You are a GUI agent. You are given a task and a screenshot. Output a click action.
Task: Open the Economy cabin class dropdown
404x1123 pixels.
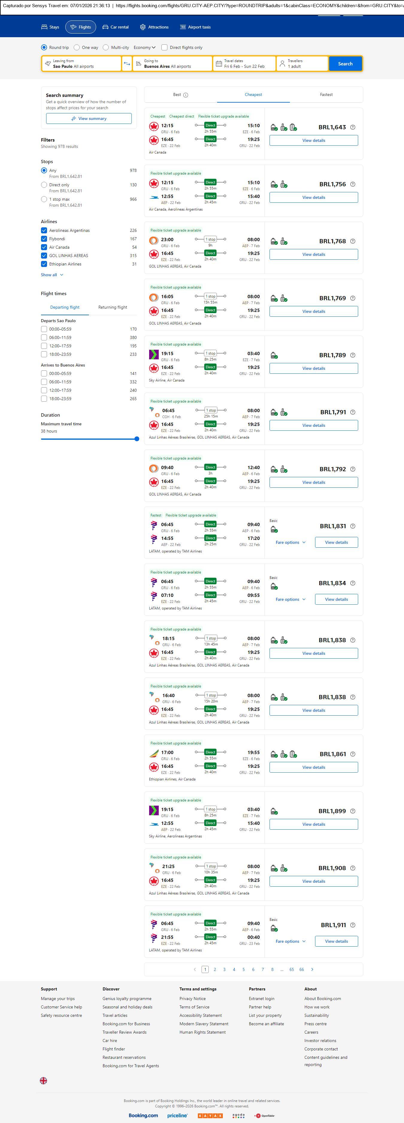point(144,47)
